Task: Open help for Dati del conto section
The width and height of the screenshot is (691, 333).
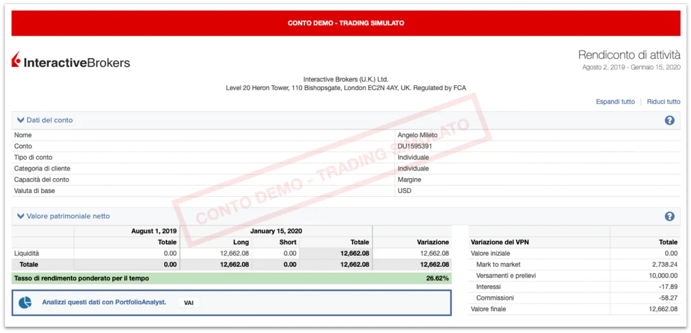Action: 670,120
